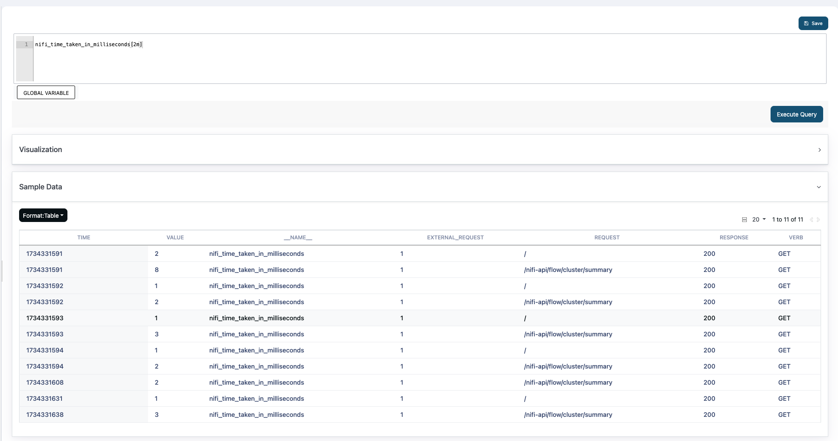The width and height of the screenshot is (838, 441).
Task: Click the __NAME__ column header
Action: tap(298, 238)
